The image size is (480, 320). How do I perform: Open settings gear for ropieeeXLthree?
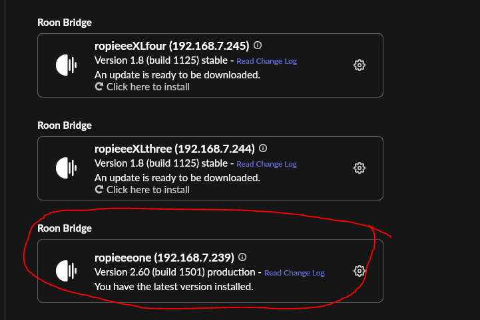[x=360, y=168]
